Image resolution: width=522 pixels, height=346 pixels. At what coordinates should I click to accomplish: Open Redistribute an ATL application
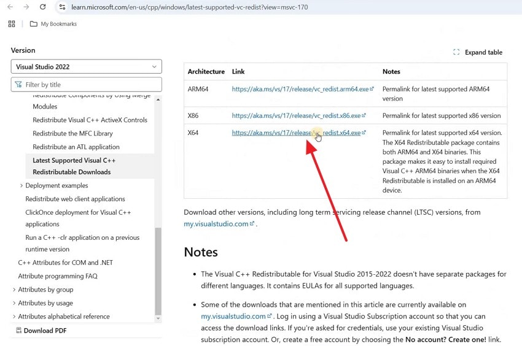[x=76, y=147]
